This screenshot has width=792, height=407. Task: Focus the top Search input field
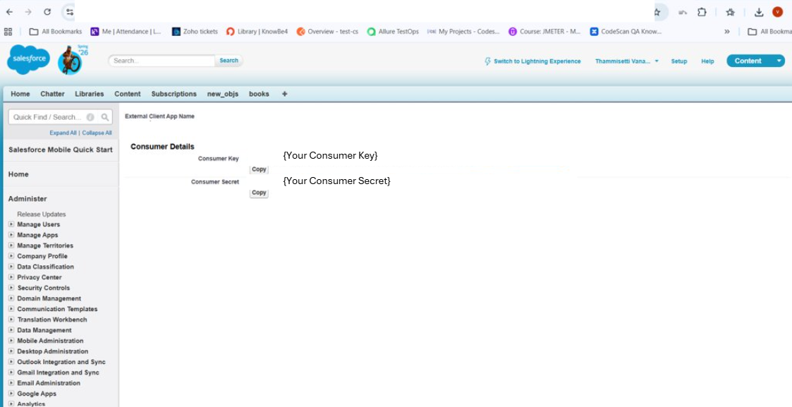163,61
